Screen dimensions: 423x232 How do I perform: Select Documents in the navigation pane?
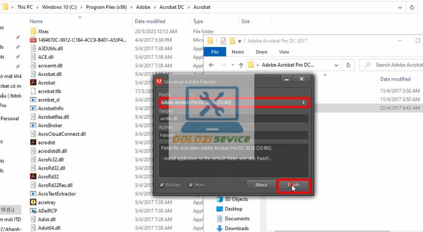coord(233,219)
